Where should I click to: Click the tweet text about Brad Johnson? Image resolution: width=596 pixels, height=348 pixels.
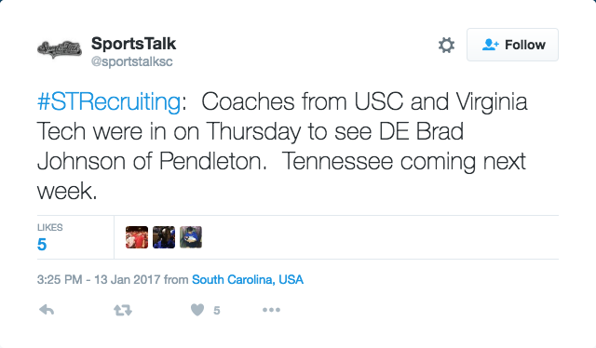(x=282, y=146)
